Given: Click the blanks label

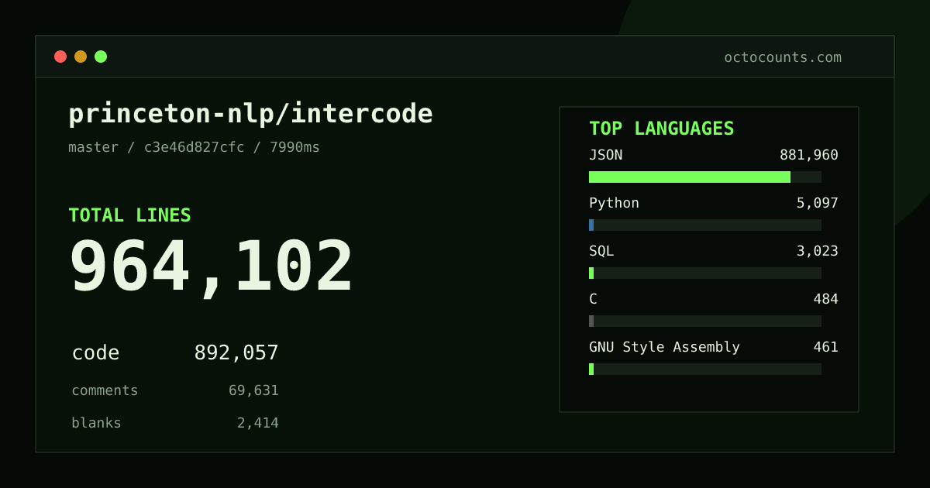Looking at the screenshot, I should [96, 423].
